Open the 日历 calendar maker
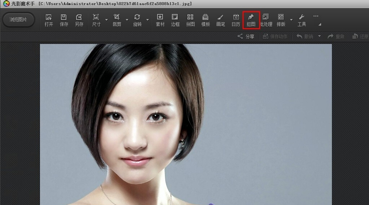Viewport: 369px width, 205px height. [x=236, y=20]
